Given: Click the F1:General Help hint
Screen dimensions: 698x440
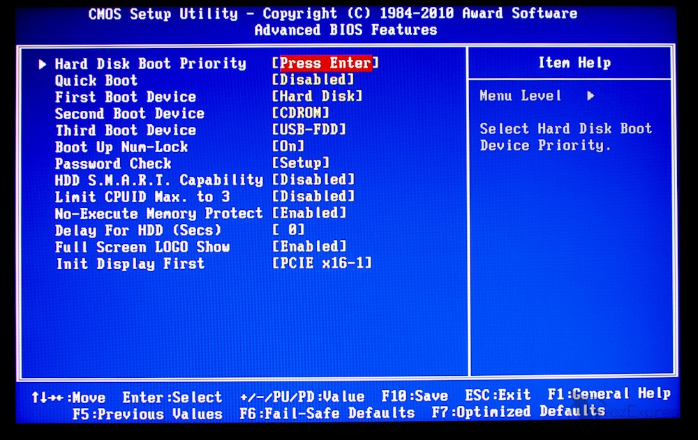Looking at the screenshot, I should tap(609, 394).
